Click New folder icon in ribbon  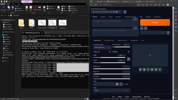pyautogui.click(x=44, y=9)
